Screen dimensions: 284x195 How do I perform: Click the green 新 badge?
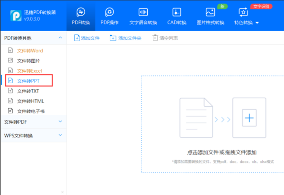coord(222,7)
